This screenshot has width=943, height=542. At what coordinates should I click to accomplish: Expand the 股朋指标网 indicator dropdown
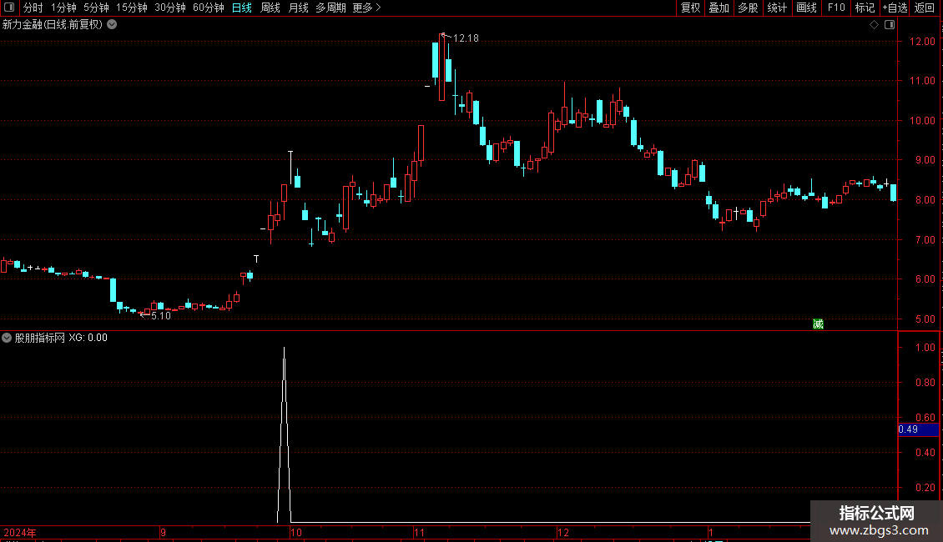coord(7,338)
